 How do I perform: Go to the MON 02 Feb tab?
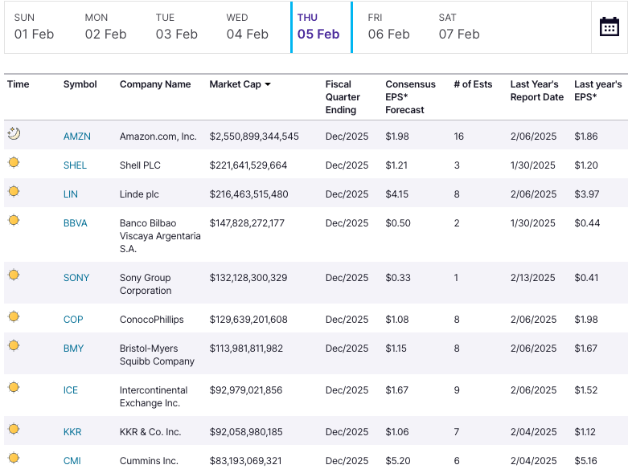[x=105, y=27]
